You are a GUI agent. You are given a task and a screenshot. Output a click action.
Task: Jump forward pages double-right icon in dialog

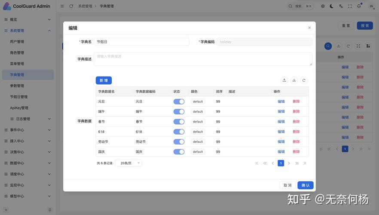coord(297,163)
